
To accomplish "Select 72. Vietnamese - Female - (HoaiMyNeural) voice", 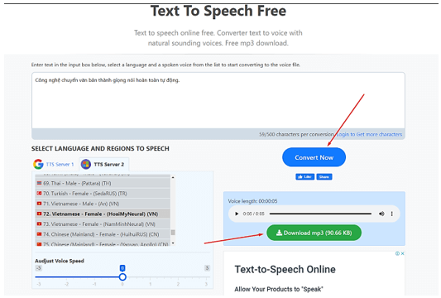I will pyautogui.click(x=103, y=214).
